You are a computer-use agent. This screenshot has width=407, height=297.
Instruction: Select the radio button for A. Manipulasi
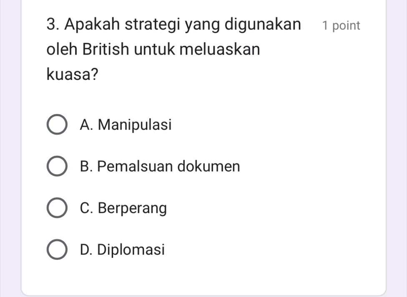(57, 125)
